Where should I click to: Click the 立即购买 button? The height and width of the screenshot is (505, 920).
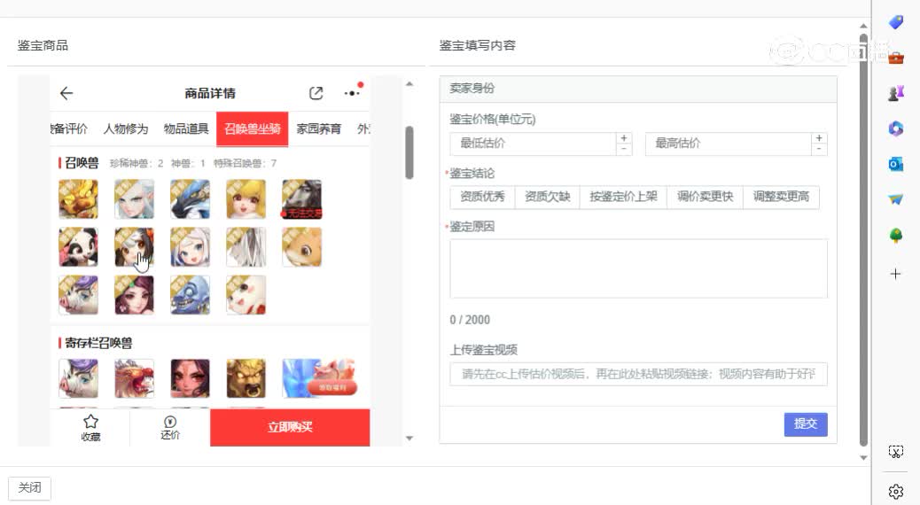pyautogui.click(x=290, y=427)
